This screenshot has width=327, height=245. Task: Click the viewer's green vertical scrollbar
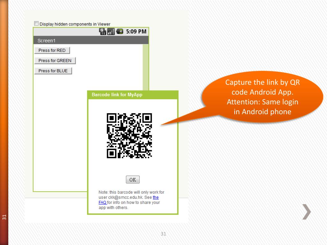click(x=146, y=67)
